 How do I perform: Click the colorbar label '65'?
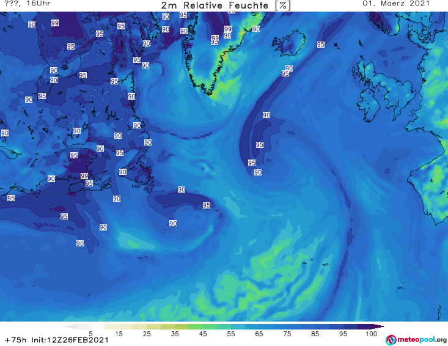[x=259, y=334]
